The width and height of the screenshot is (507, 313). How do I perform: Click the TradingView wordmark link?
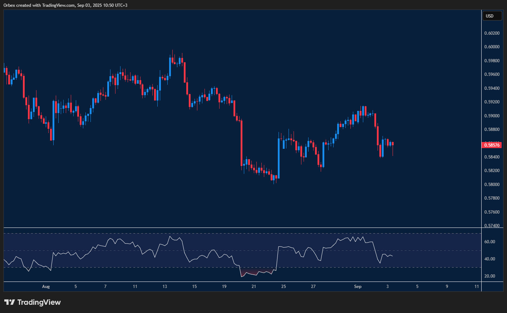tap(39, 302)
